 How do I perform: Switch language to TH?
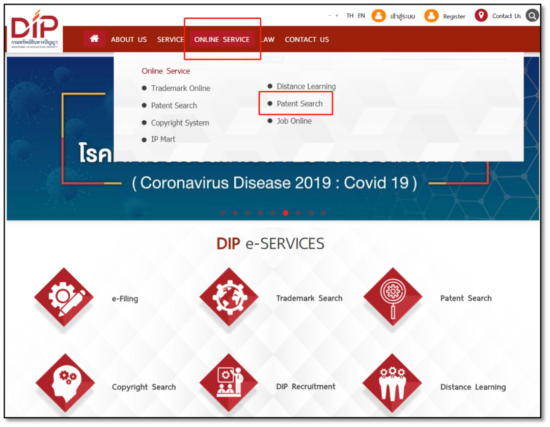(350, 16)
